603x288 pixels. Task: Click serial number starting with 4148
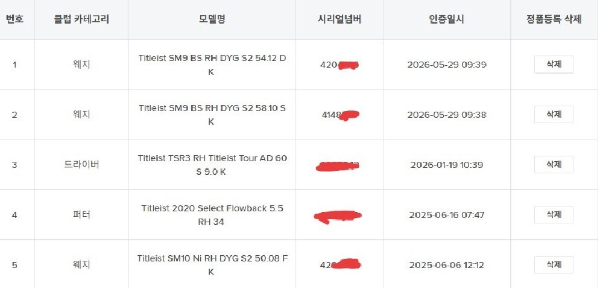point(340,115)
